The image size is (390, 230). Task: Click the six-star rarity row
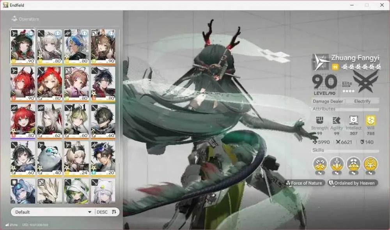click(x=360, y=67)
